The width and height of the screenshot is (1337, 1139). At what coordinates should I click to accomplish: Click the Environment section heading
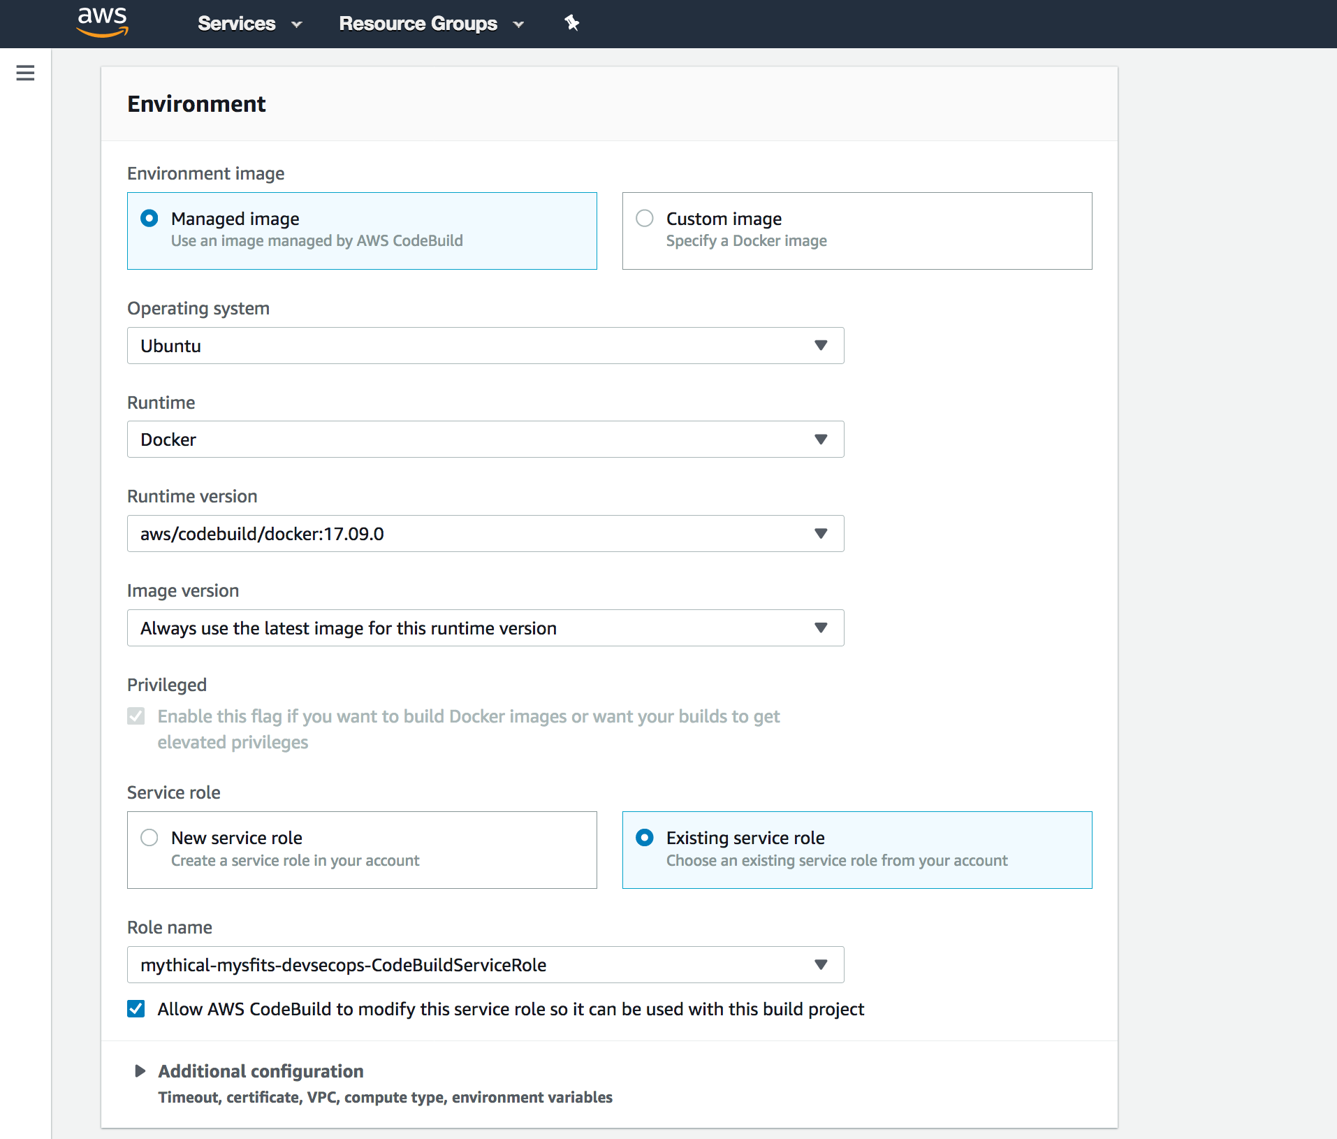196,104
